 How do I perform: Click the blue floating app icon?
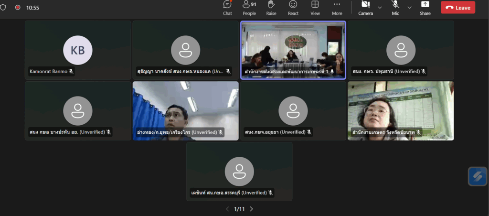(x=477, y=176)
